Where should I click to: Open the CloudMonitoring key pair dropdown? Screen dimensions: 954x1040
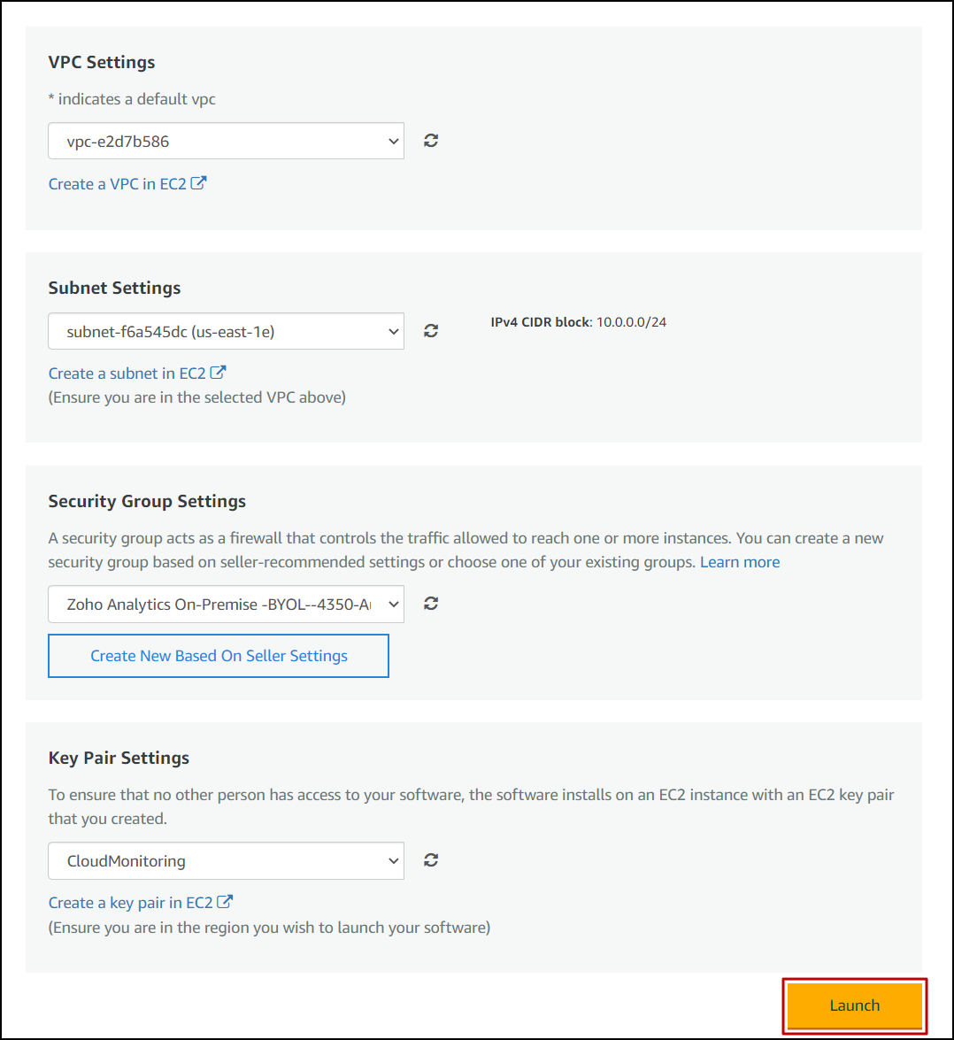pyautogui.click(x=226, y=861)
